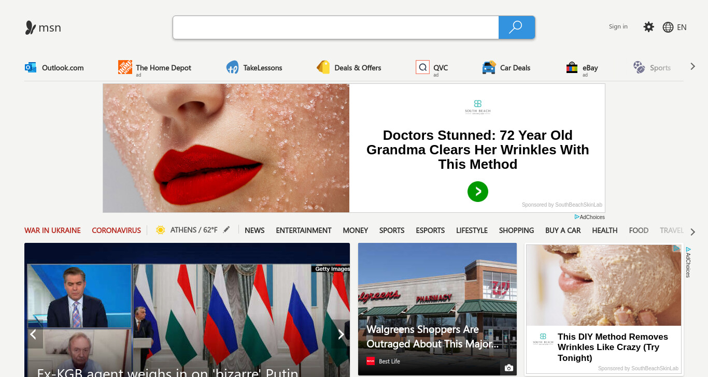Open Ex-KGB agent weighs in headline
The width and height of the screenshot is (708, 377).
coord(168,372)
